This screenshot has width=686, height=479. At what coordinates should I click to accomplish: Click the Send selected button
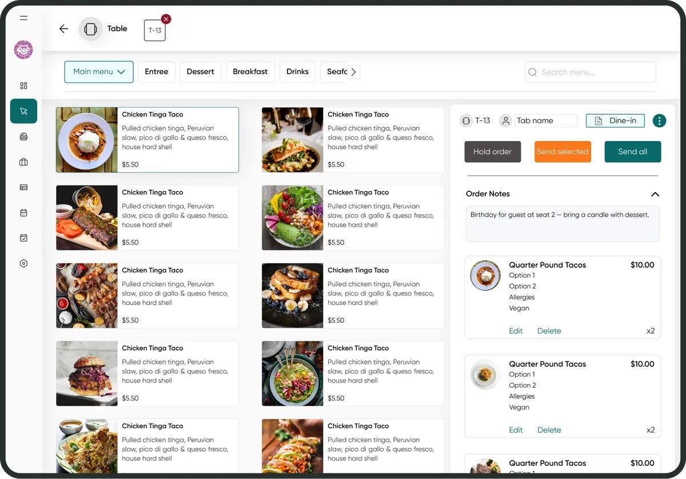tap(563, 152)
